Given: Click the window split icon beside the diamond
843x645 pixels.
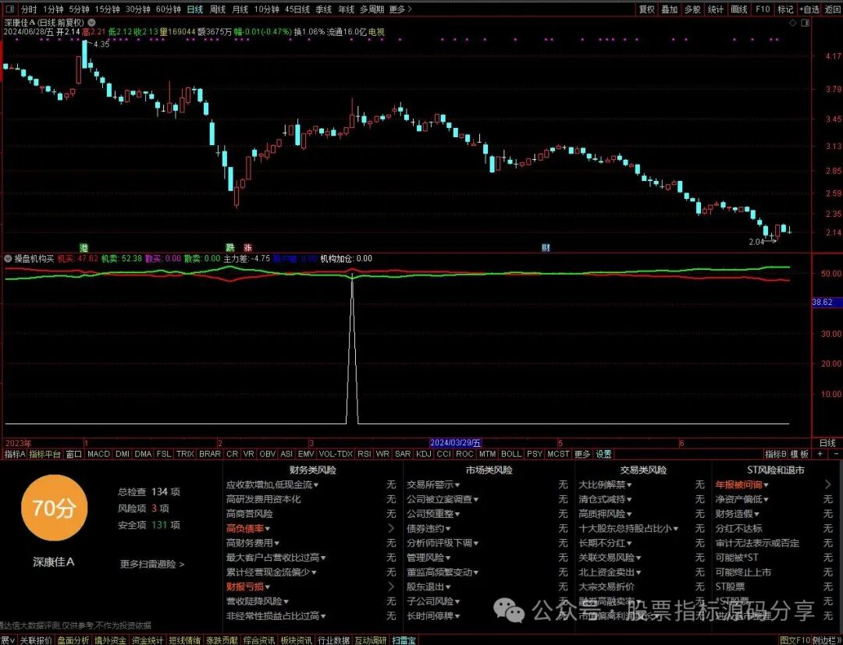Looking at the screenshot, I should 805,23.
